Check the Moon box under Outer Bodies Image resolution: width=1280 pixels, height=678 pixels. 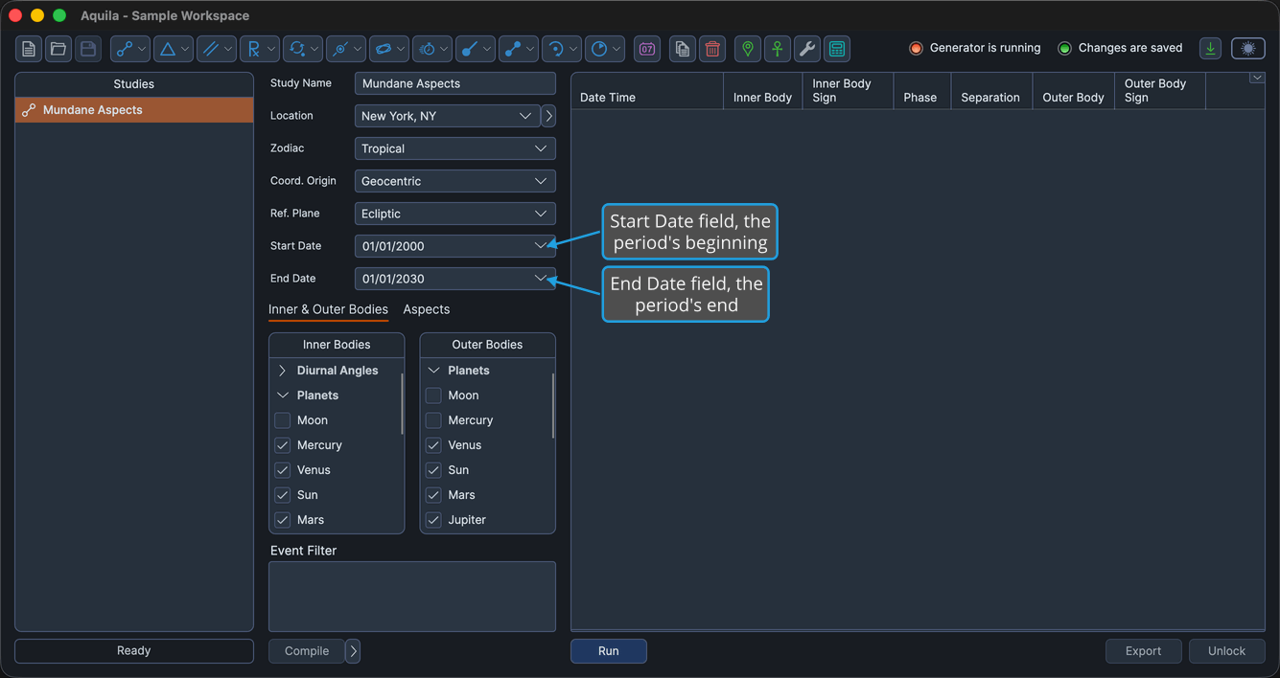tap(433, 395)
